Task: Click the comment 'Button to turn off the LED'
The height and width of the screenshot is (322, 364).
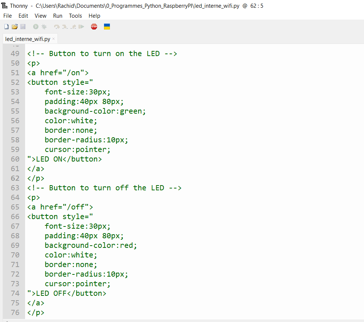Action: pos(104,188)
